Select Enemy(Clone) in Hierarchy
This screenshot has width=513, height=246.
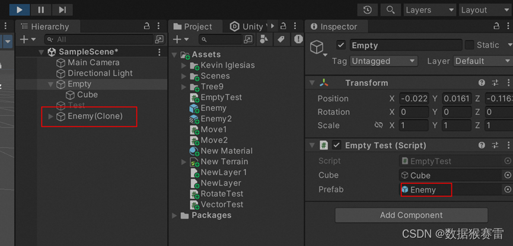click(95, 116)
